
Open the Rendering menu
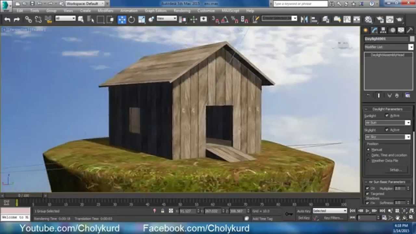tap(182, 11)
